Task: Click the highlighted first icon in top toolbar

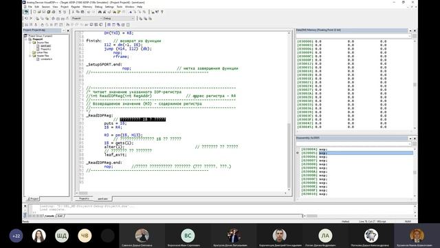Action: [26, 12]
